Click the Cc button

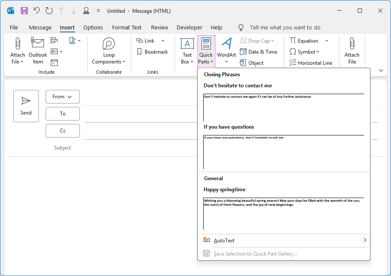[x=63, y=131]
